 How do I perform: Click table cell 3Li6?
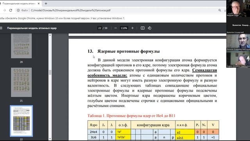[x=94, y=137]
